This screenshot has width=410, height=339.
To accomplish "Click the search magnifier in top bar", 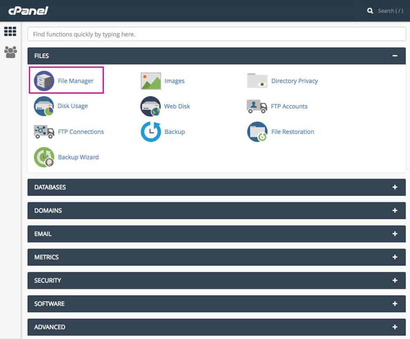I will tap(369, 11).
